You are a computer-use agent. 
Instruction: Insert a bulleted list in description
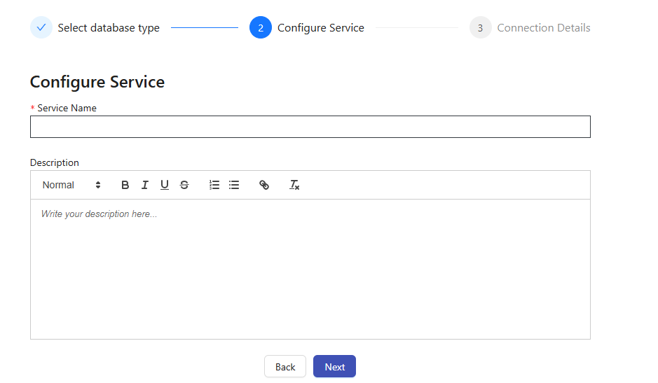[x=234, y=185]
